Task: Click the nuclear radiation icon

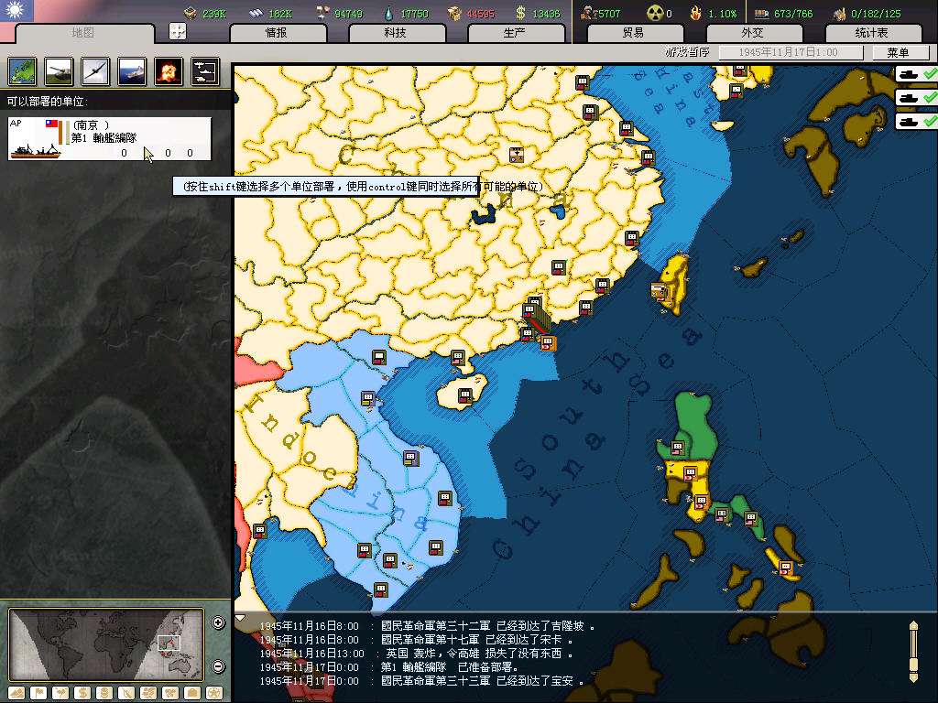Action: point(656,13)
